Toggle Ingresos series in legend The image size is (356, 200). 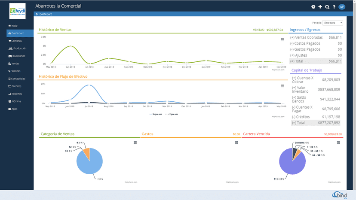156,114
